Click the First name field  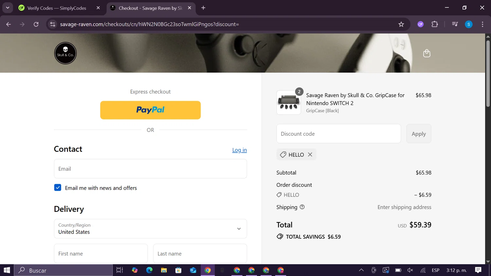[x=101, y=253]
